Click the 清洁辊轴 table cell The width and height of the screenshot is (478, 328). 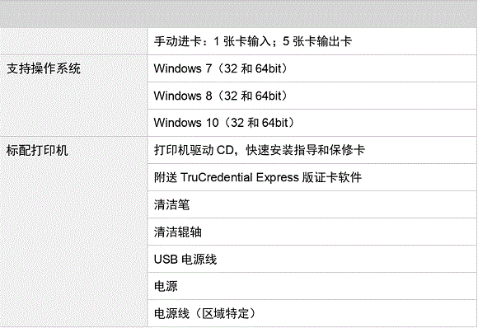[x=312, y=232]
